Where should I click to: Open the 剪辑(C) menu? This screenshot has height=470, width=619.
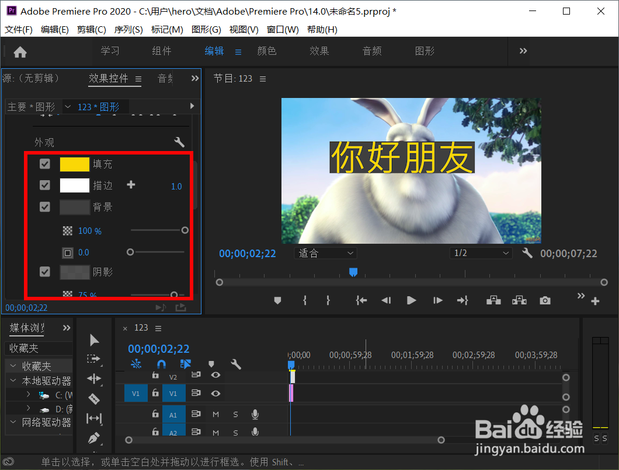click(x=91, y=30)
